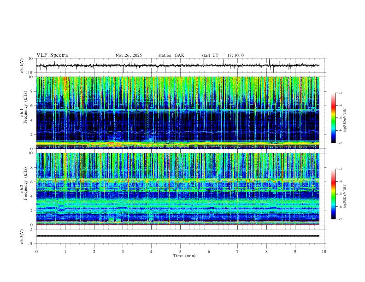This screenshot has height=282, width=365.
Task: Select the "Time (min)" axis title
Action: 184,256
